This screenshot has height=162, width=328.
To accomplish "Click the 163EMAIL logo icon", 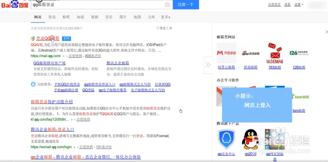I will [x=275, y=53].
